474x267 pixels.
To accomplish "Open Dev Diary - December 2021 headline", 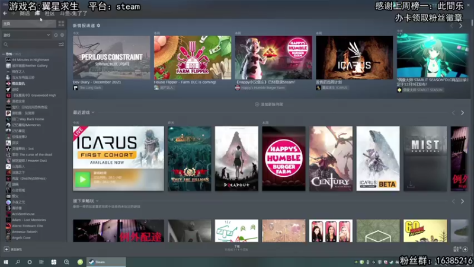I will (x=97, y=82).
